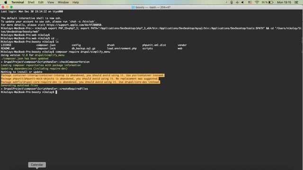The image size is (303, 170).
Task: Open the Wi-Fi status menu
Action: tap(257, 2)
